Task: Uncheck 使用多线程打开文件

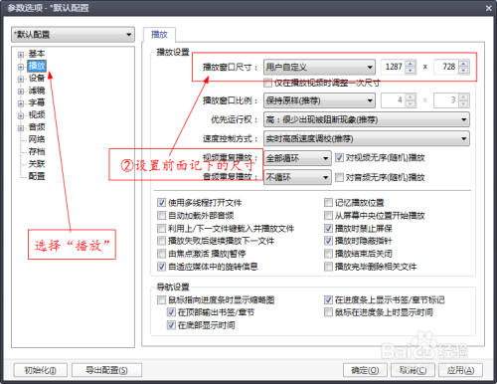Action: (x=161, y=203)
